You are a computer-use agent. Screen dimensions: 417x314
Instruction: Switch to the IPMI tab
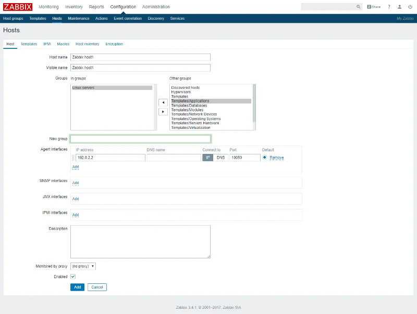(x=47, y=44)
